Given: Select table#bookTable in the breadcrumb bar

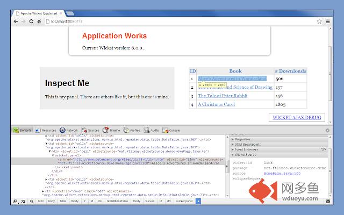Looking at the screenshot, I should point(117,201).
